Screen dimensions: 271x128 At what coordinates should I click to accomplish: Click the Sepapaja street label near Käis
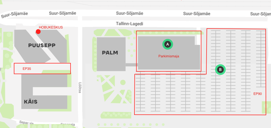(26, 123)
